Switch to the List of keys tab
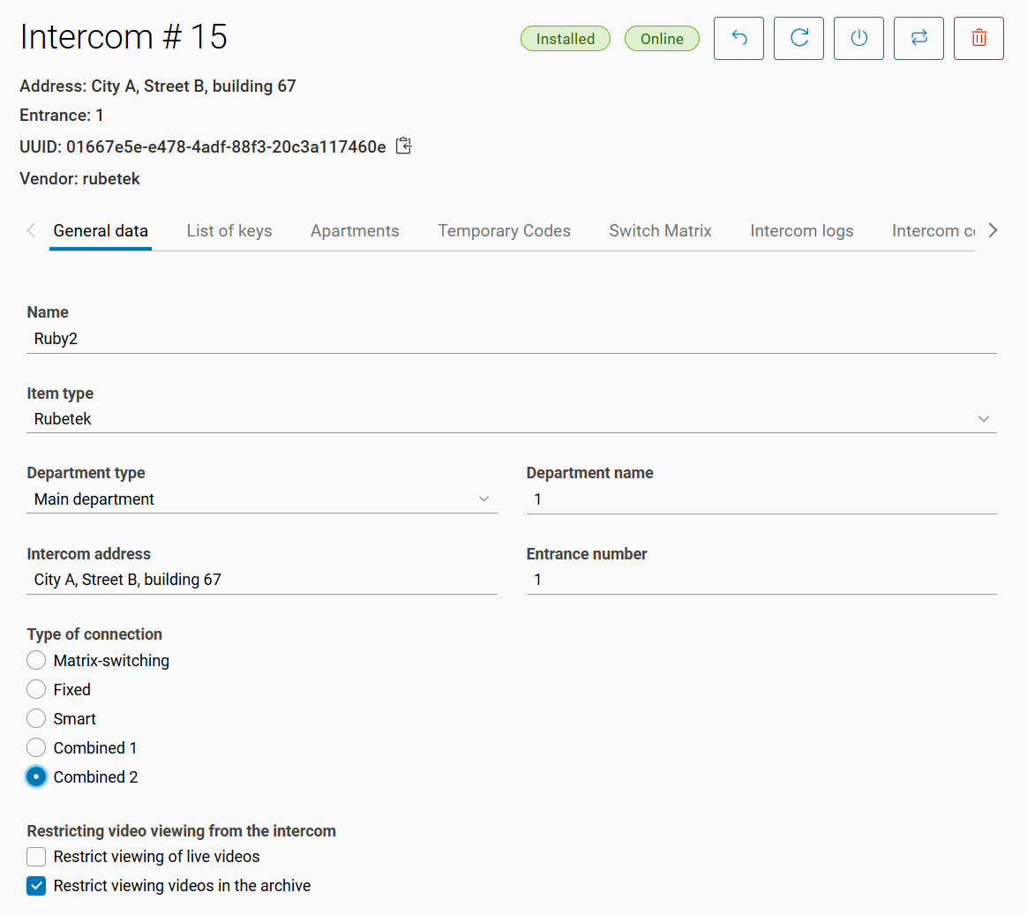1027x915 pixels. (x=229, y=231)
